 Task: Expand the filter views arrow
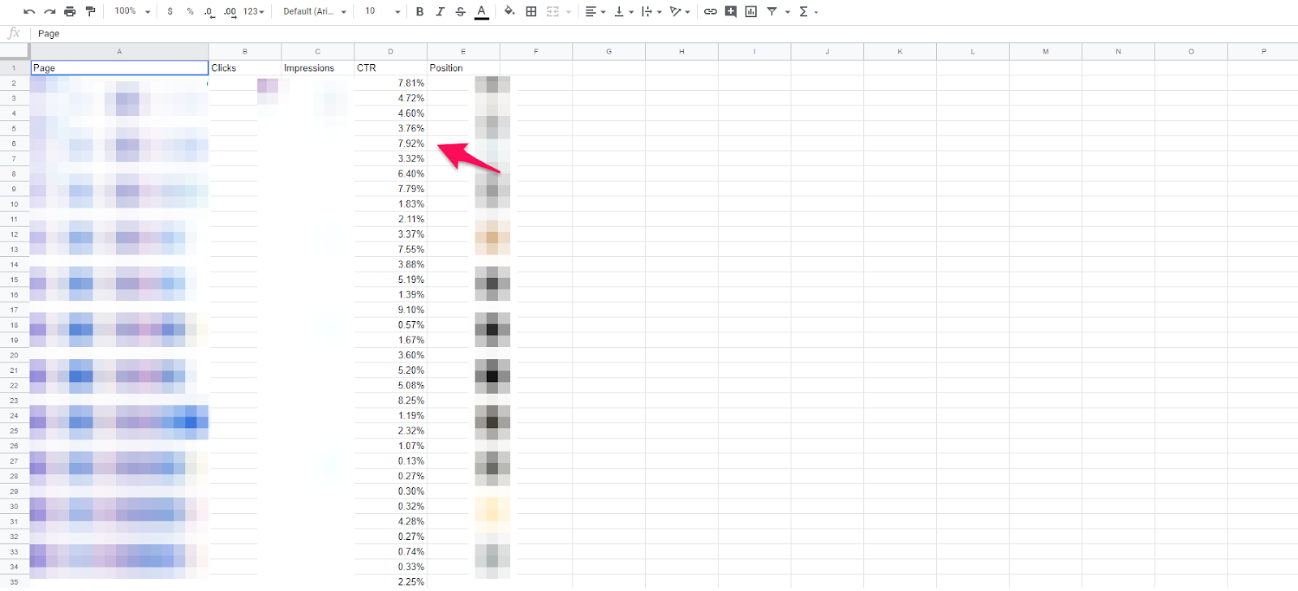[787, 12]
